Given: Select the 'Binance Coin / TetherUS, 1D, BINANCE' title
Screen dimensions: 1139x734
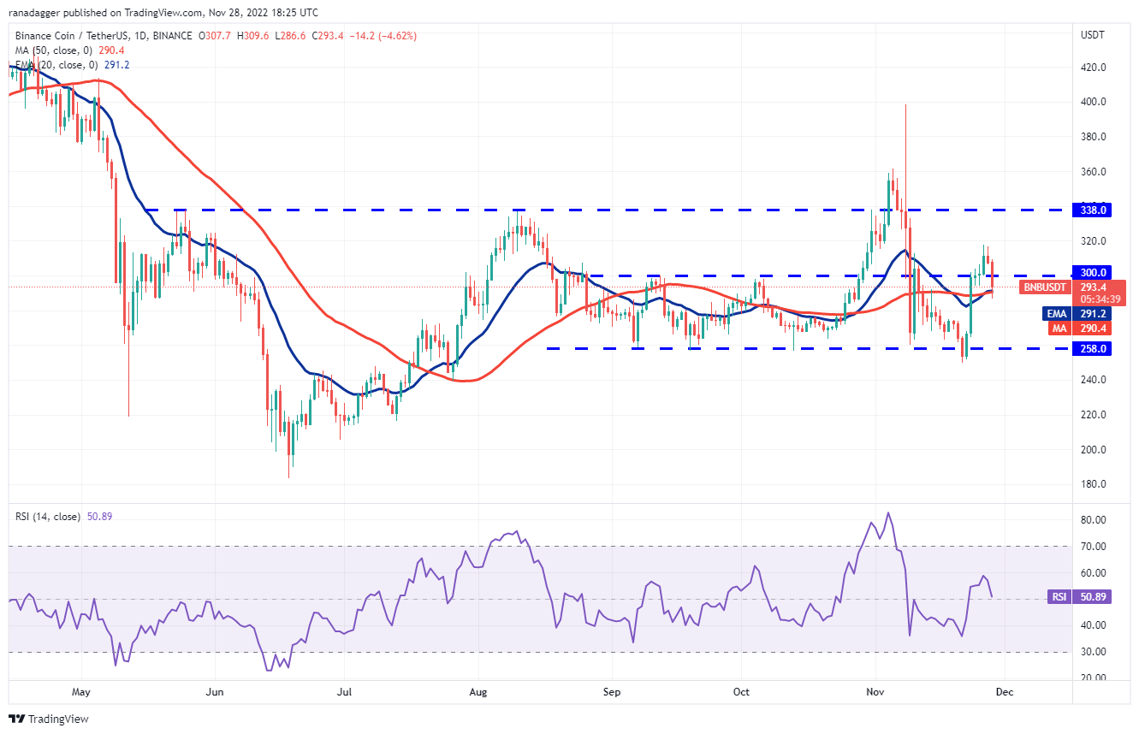Looking at the screenshot, I should click(x=102, y=36).
